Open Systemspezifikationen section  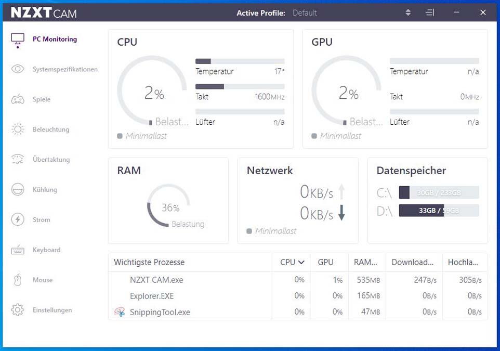point(65,69)
